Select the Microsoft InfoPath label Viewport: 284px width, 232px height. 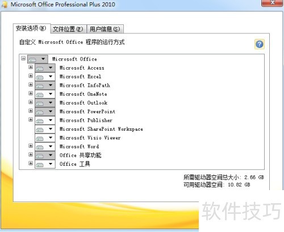[85, 85]
